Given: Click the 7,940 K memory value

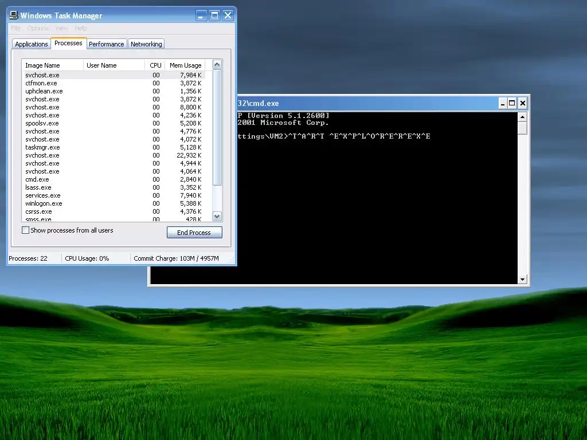Looking at the screenshot, I should point(190,195).
